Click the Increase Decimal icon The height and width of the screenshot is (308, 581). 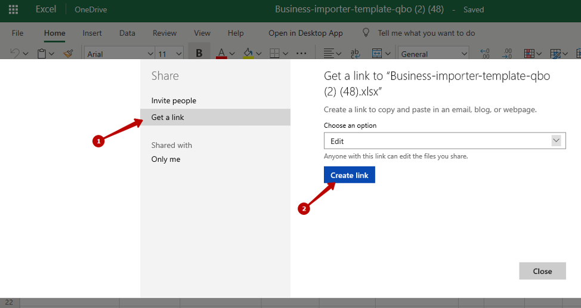(484, 53)
